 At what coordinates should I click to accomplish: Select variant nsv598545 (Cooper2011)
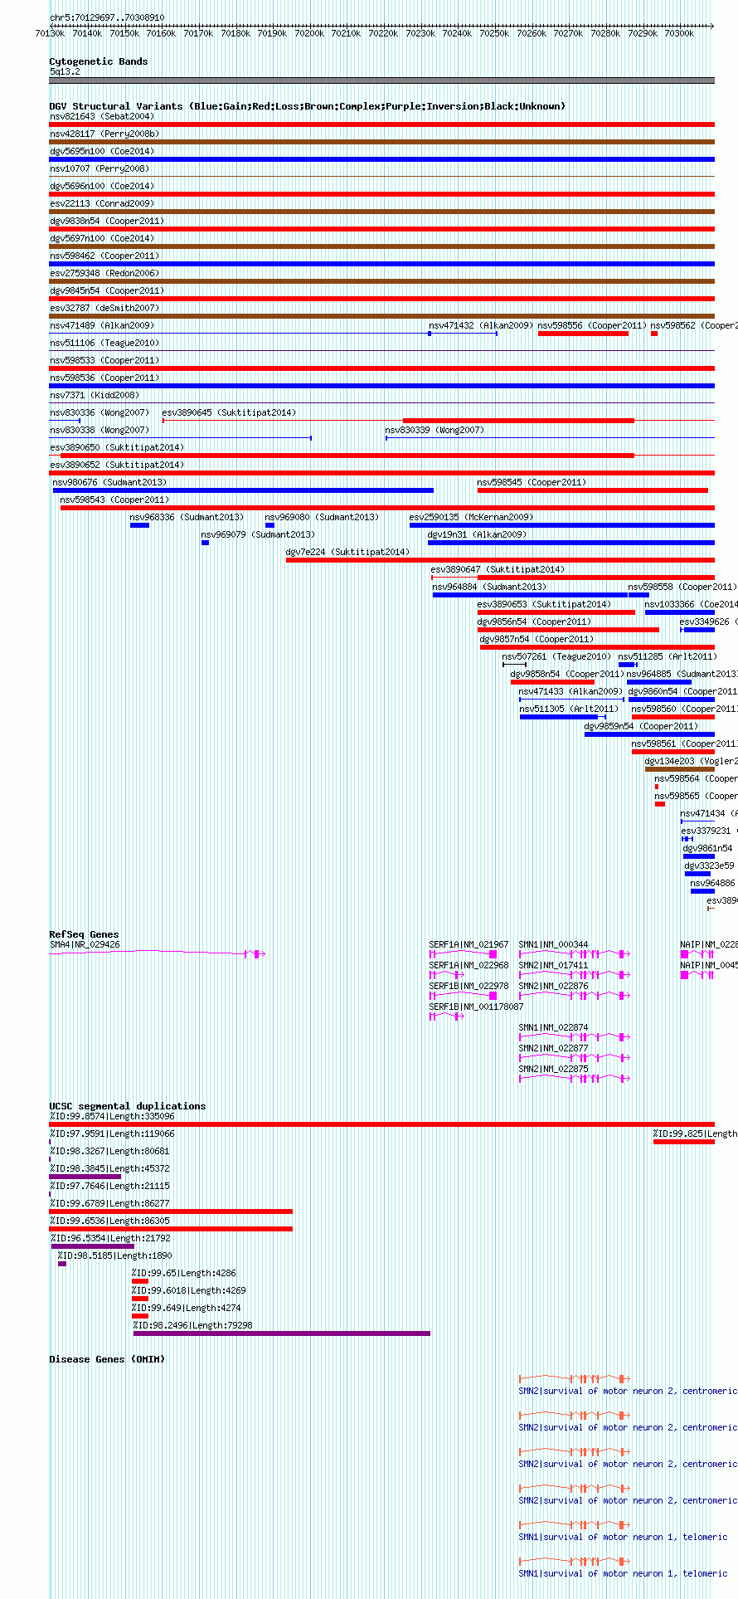(532, 482)
